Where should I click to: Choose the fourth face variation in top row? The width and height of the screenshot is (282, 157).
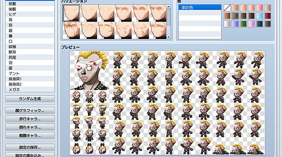pos(123,13)
